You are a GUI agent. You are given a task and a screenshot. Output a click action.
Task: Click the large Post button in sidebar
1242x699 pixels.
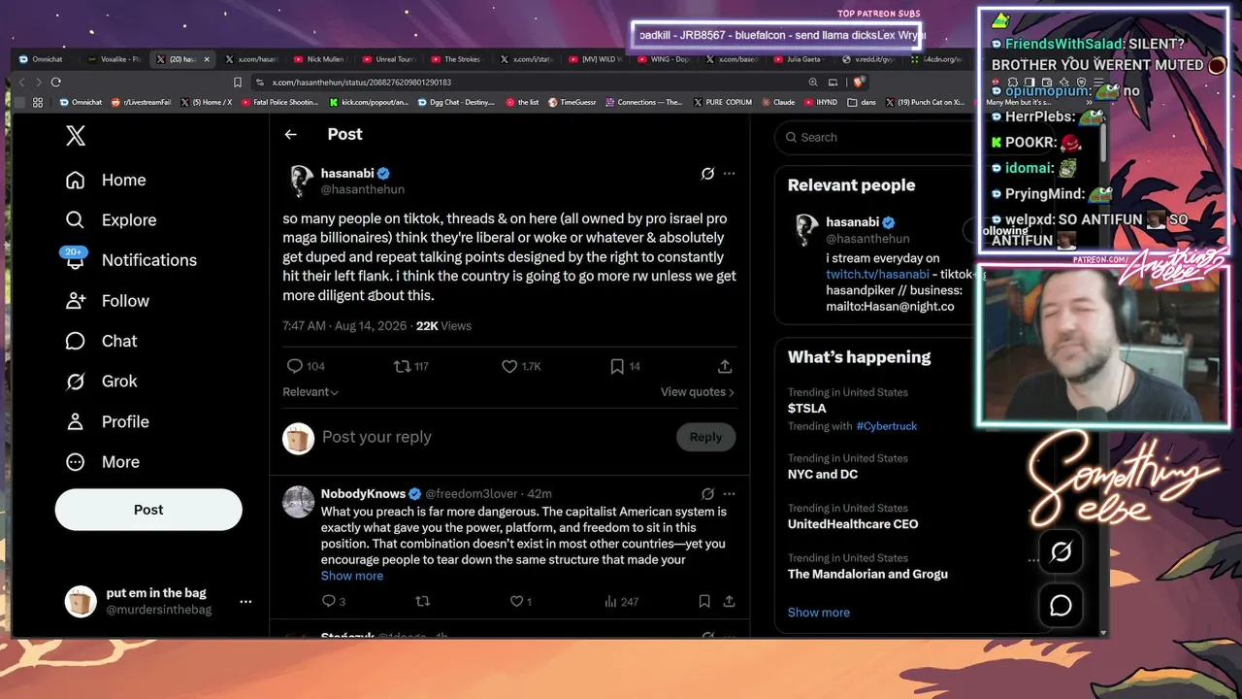coord(148,510)
